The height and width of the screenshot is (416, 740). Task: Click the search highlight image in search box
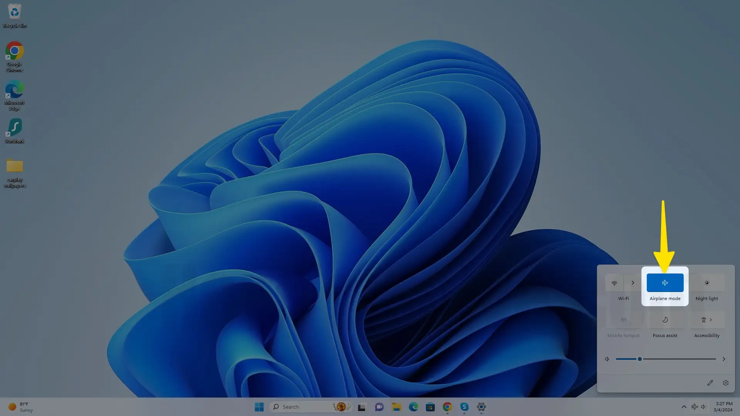(342, 407)
